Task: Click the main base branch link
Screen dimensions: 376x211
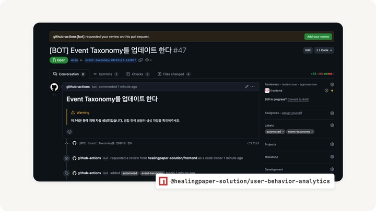Action: pyautogui.click(x=74, y=60)
